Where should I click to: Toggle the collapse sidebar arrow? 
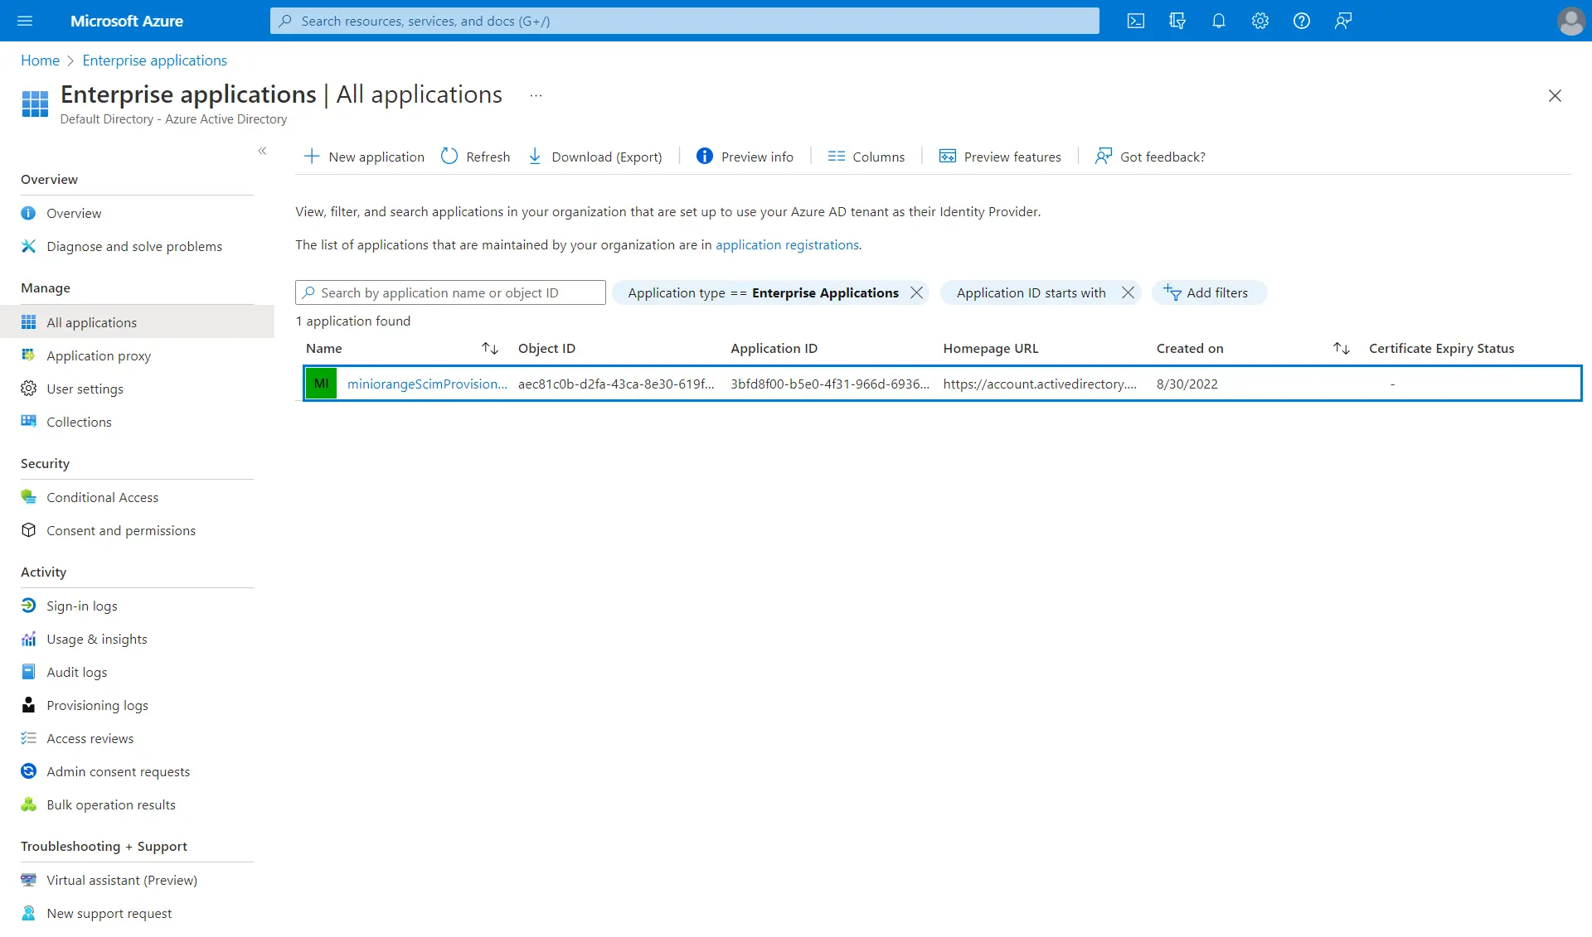pos(262,151)
